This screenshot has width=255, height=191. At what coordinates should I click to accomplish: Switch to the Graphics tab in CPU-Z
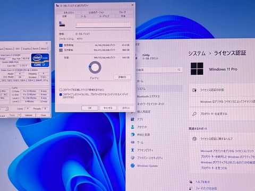click(27, 49)
